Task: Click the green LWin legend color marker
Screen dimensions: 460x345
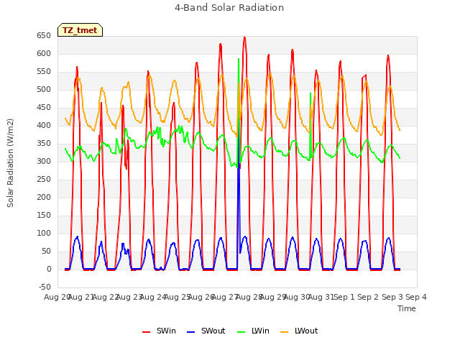Action: pos(241,332)
